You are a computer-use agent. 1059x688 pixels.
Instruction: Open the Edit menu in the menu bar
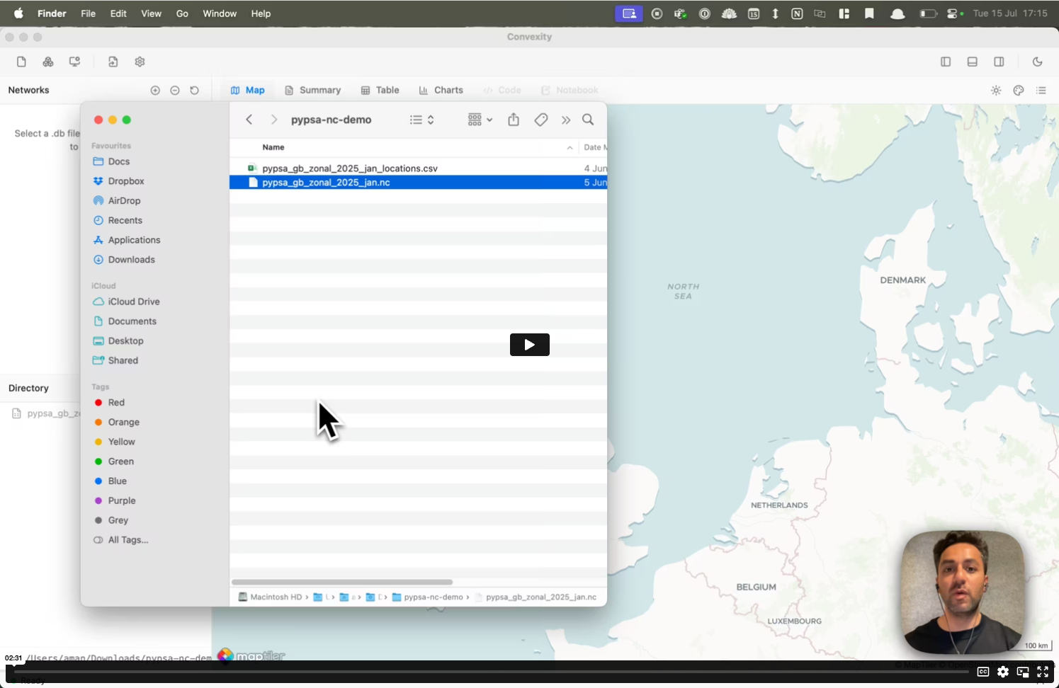coord(118,13)
